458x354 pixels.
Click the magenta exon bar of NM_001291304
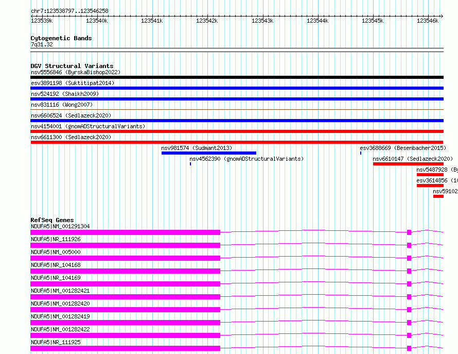(x=126, y=232)
